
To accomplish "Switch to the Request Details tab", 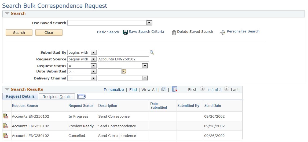I will 20,96.
